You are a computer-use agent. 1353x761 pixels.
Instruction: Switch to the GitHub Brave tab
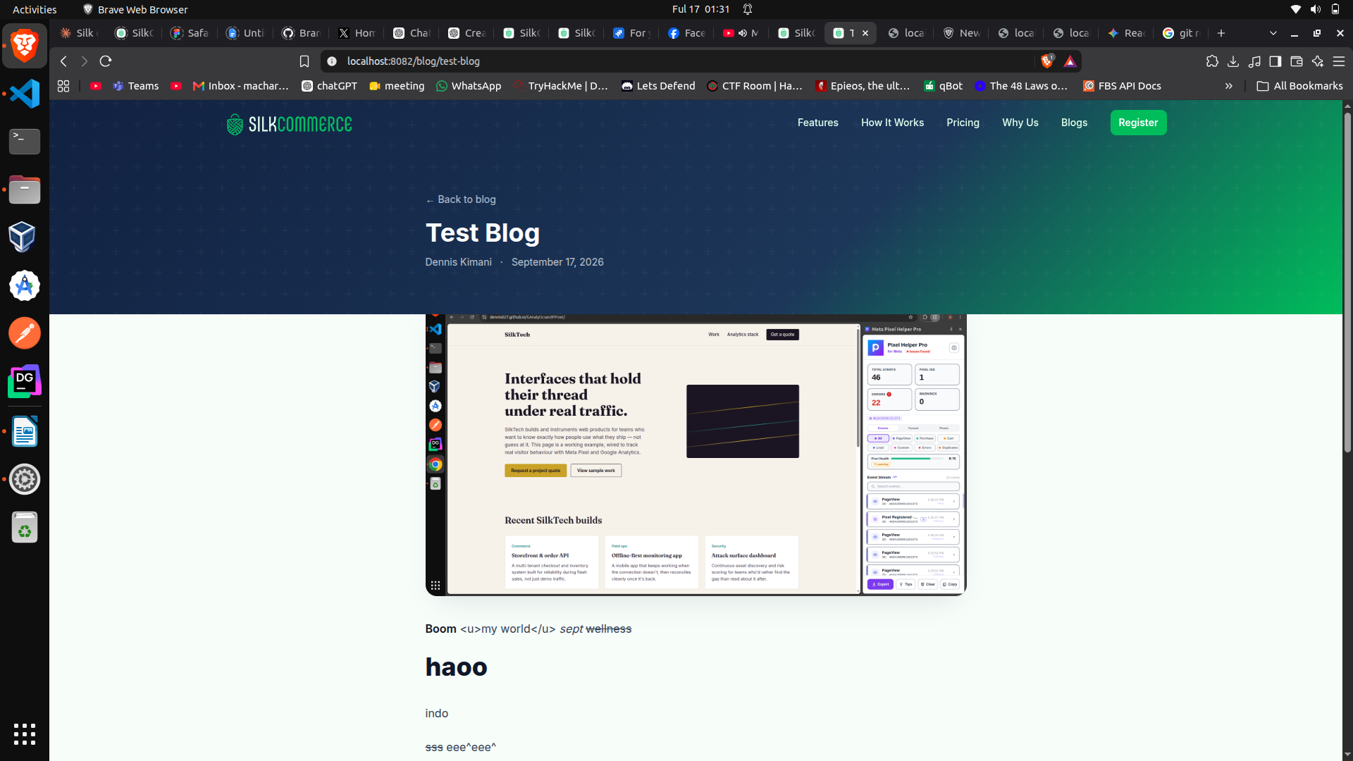click(x=301, y=33)
